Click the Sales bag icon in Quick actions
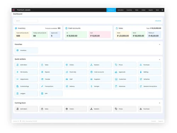 point(42,65)
